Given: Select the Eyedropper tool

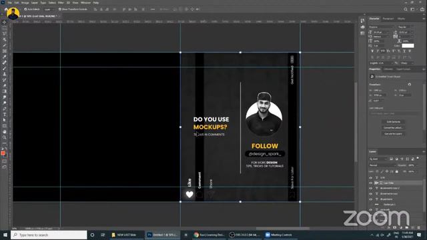Looking at the screenshot, I should pos(5,57).
